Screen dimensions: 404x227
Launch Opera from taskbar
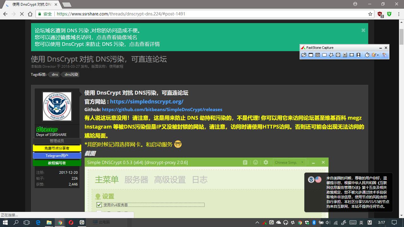point(71,222)
